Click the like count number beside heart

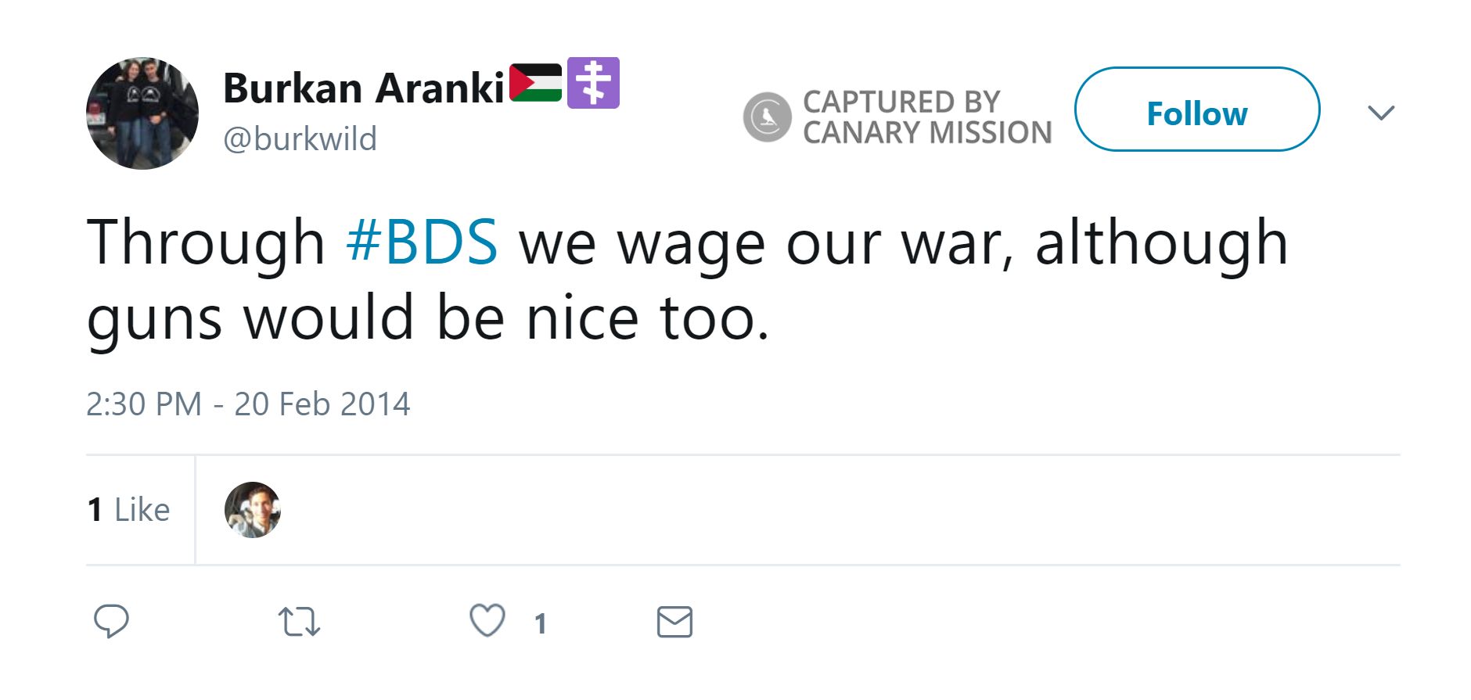pyautogui.click(x=540, y=623)
